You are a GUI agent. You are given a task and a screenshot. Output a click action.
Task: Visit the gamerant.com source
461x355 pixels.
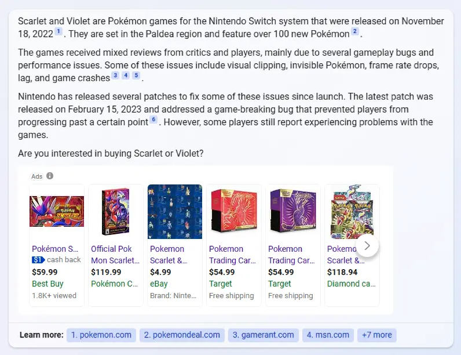tap(264, 335)
